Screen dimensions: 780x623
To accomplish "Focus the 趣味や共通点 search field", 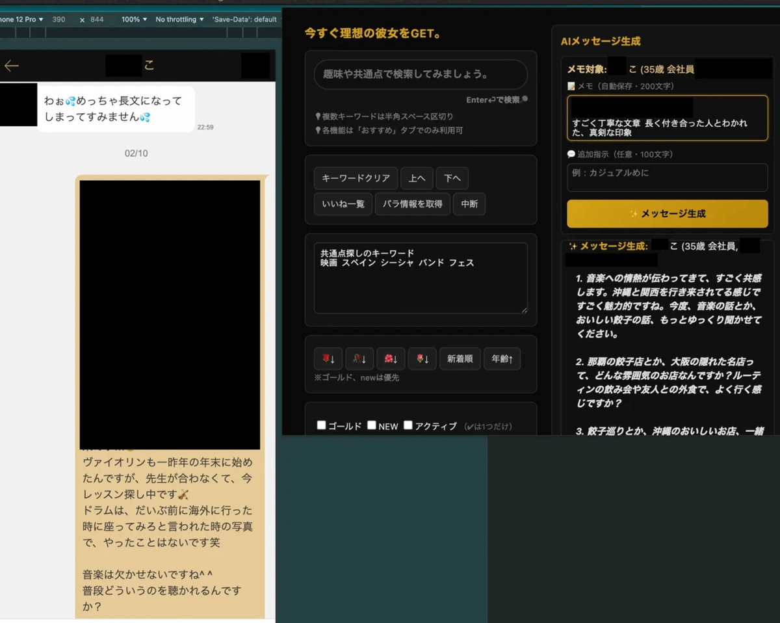I will [x=421, y=74].
